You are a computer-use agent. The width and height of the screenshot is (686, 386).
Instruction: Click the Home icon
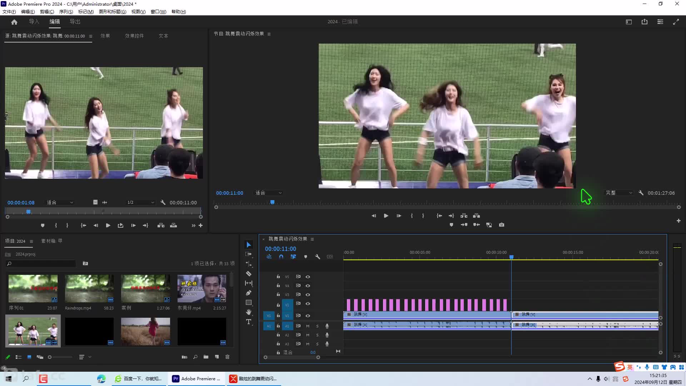tap(14, 22)
